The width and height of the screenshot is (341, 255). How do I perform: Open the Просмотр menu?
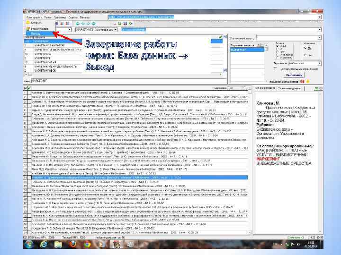60,17
